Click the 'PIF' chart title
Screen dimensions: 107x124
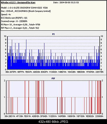[x=54, y=79]
